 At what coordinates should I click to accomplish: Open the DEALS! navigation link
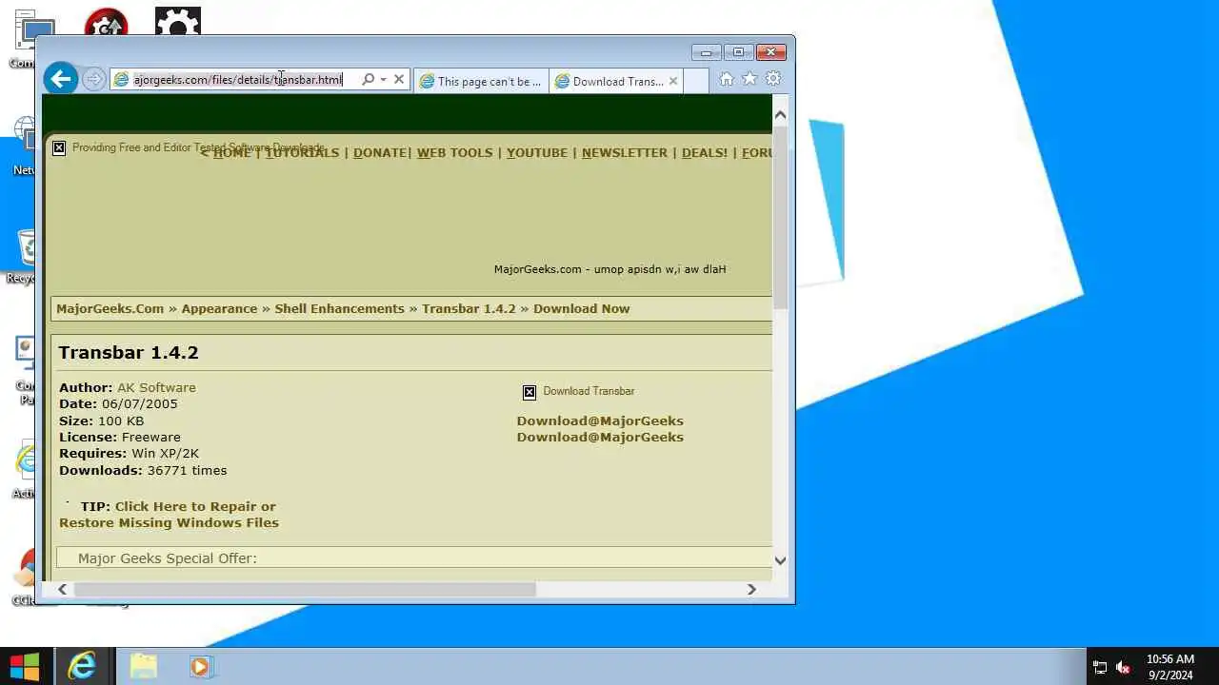click(x=705, y=152)
